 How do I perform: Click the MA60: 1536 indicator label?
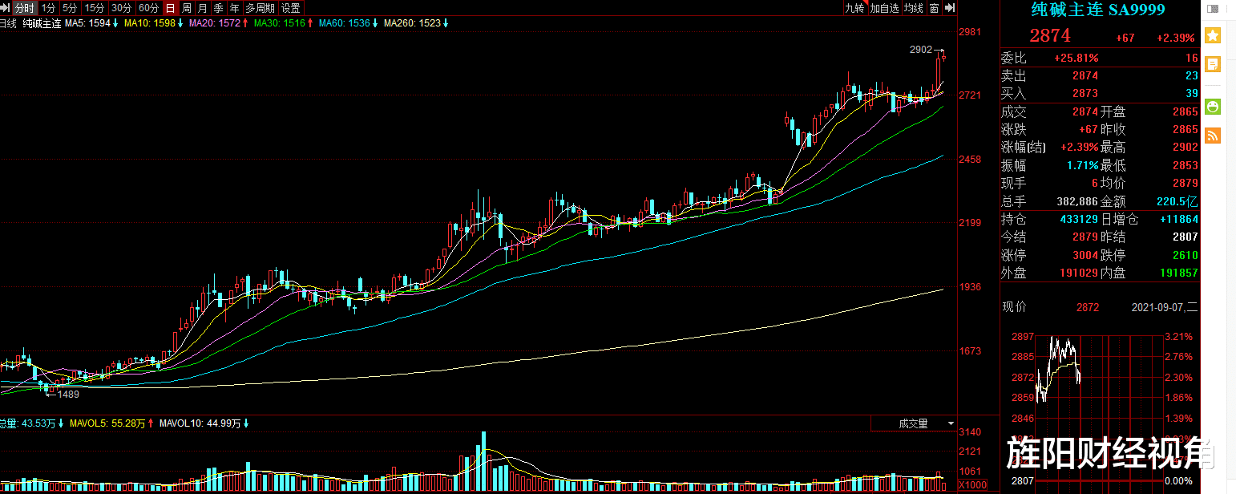[x=348, y=23]
